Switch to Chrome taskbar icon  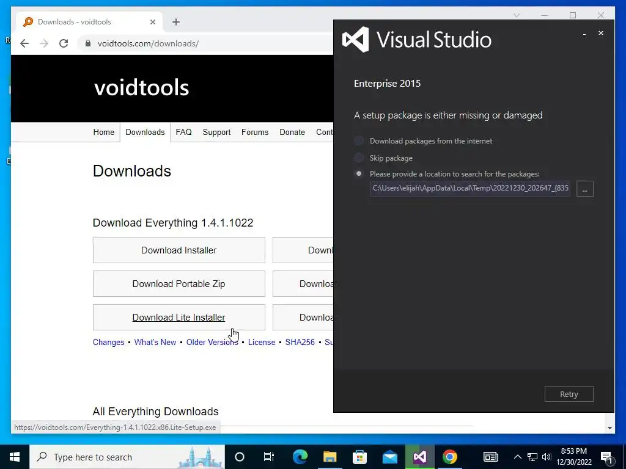point(449,457)
